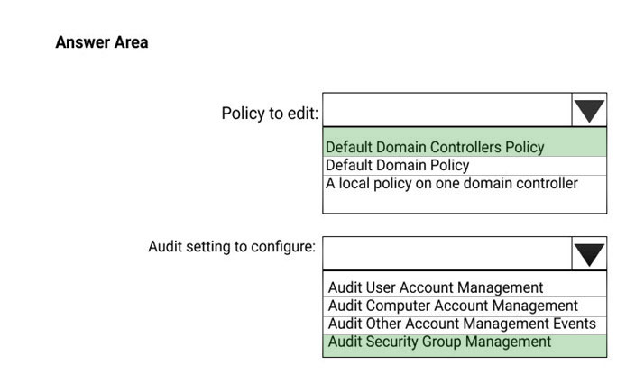This screenshot has height=374, width=626.
Task: Click the Policy to edit selection field
Action: (447, 110)
